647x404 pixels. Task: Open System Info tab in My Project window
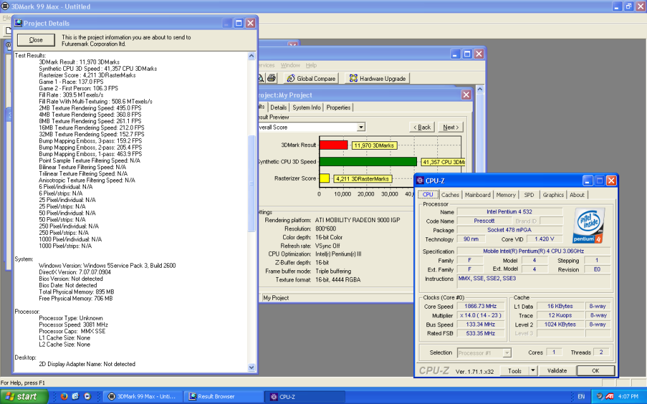point(306,107)
